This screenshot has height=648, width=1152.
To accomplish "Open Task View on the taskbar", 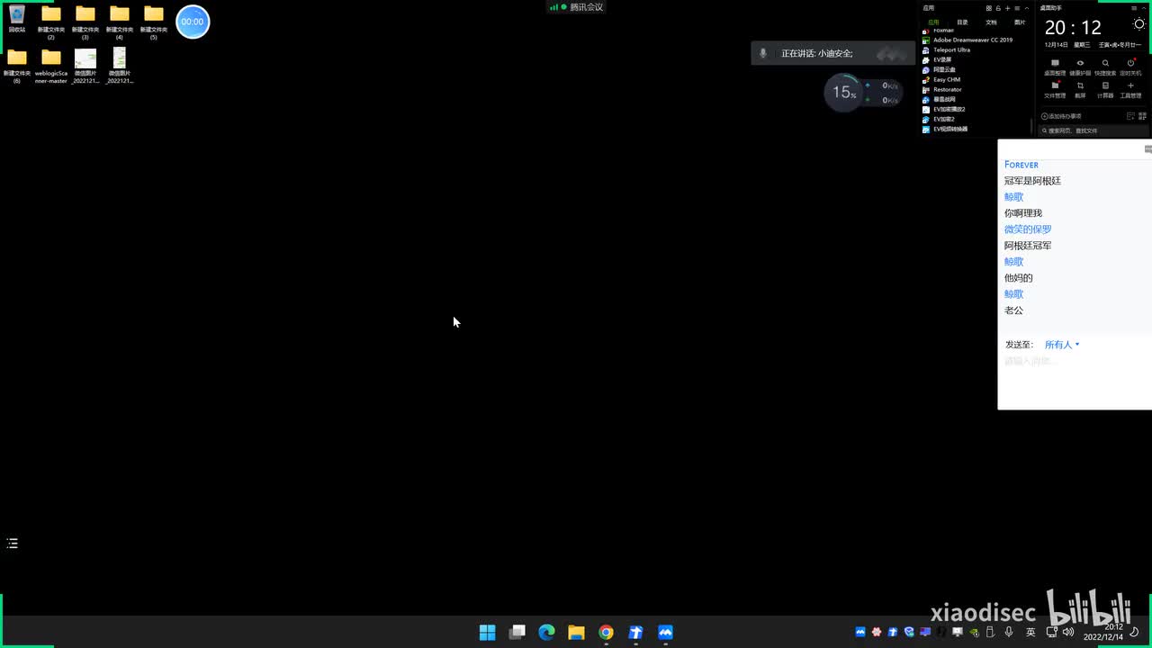I will tap(517, 633).
